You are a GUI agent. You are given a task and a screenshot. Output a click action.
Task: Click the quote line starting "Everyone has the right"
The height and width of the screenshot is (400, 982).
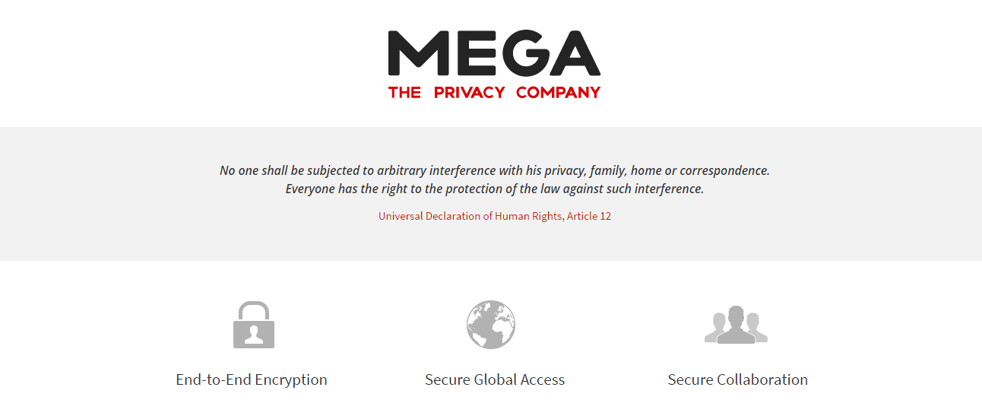[495, 189]
